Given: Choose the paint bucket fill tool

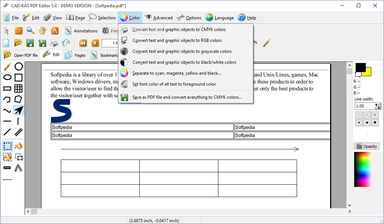Looking at the screenshot, I should 19,146.
